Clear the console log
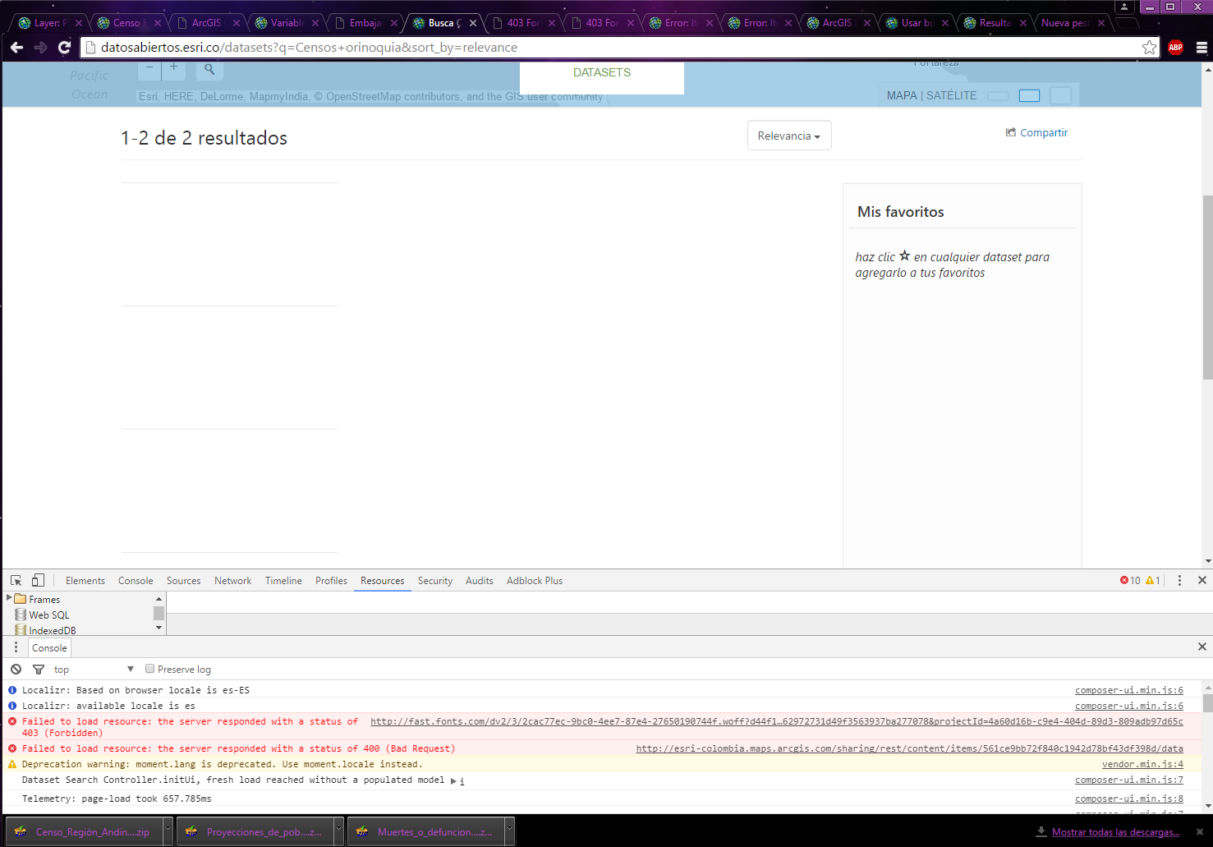The image size is (1213, 847). [x=16, y=669]
